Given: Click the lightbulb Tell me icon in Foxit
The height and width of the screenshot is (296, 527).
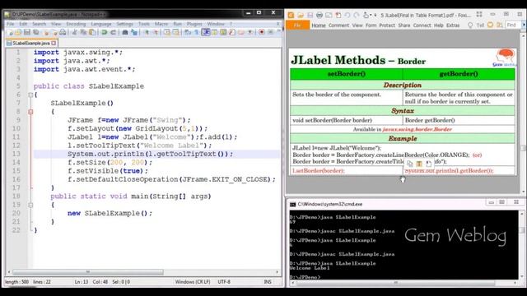Looking at the screenshot, I should [x=470, y=25].
